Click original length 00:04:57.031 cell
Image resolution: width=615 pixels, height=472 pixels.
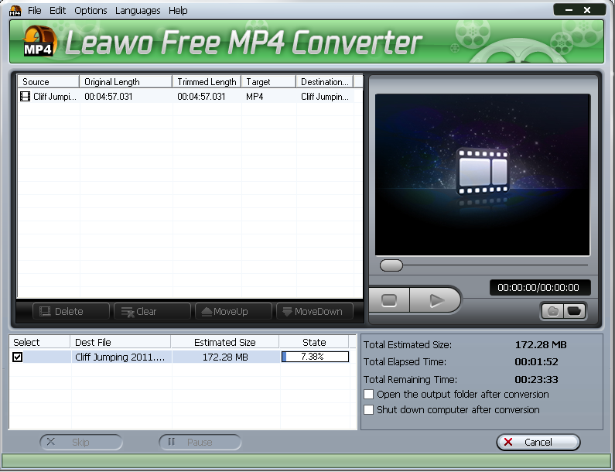tap(108, 97)
